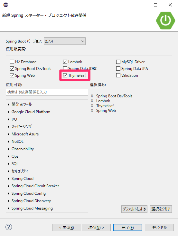Tick the Validation checkbox
Screen dimensions: 178x236
point(118,75)
